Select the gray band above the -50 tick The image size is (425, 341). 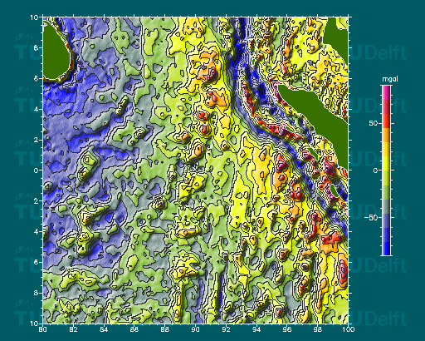(387, 206)
